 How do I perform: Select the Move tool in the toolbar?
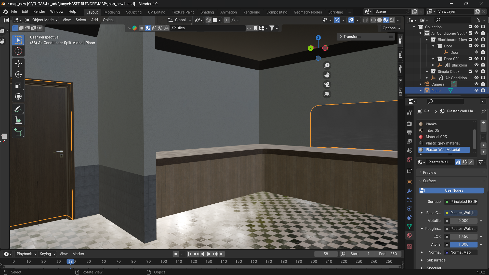point(18,63)
